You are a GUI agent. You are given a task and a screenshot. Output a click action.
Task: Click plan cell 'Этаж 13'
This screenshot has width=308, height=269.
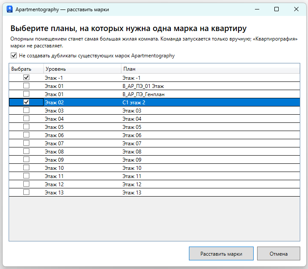click(211, 192)
